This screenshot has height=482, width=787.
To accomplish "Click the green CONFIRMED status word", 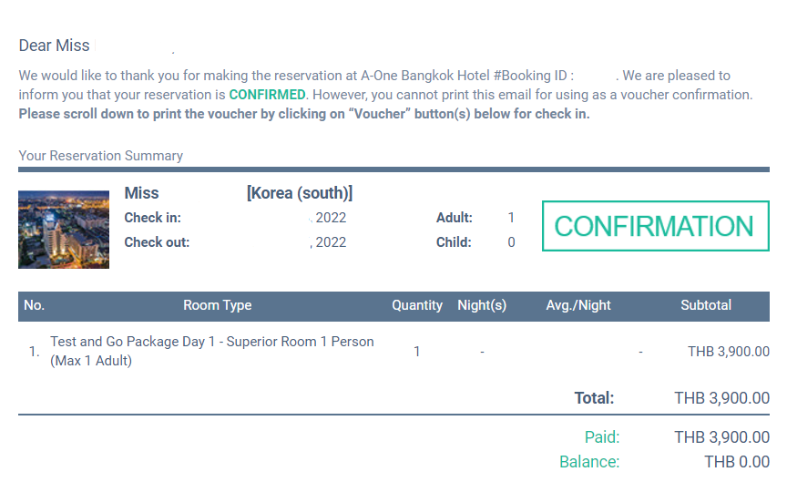I will click(267, 95).
